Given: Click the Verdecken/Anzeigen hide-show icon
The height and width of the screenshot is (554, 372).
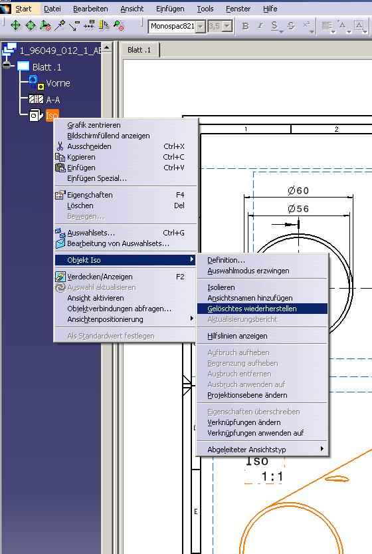Looking at the screenshot, I should [60, 277].
